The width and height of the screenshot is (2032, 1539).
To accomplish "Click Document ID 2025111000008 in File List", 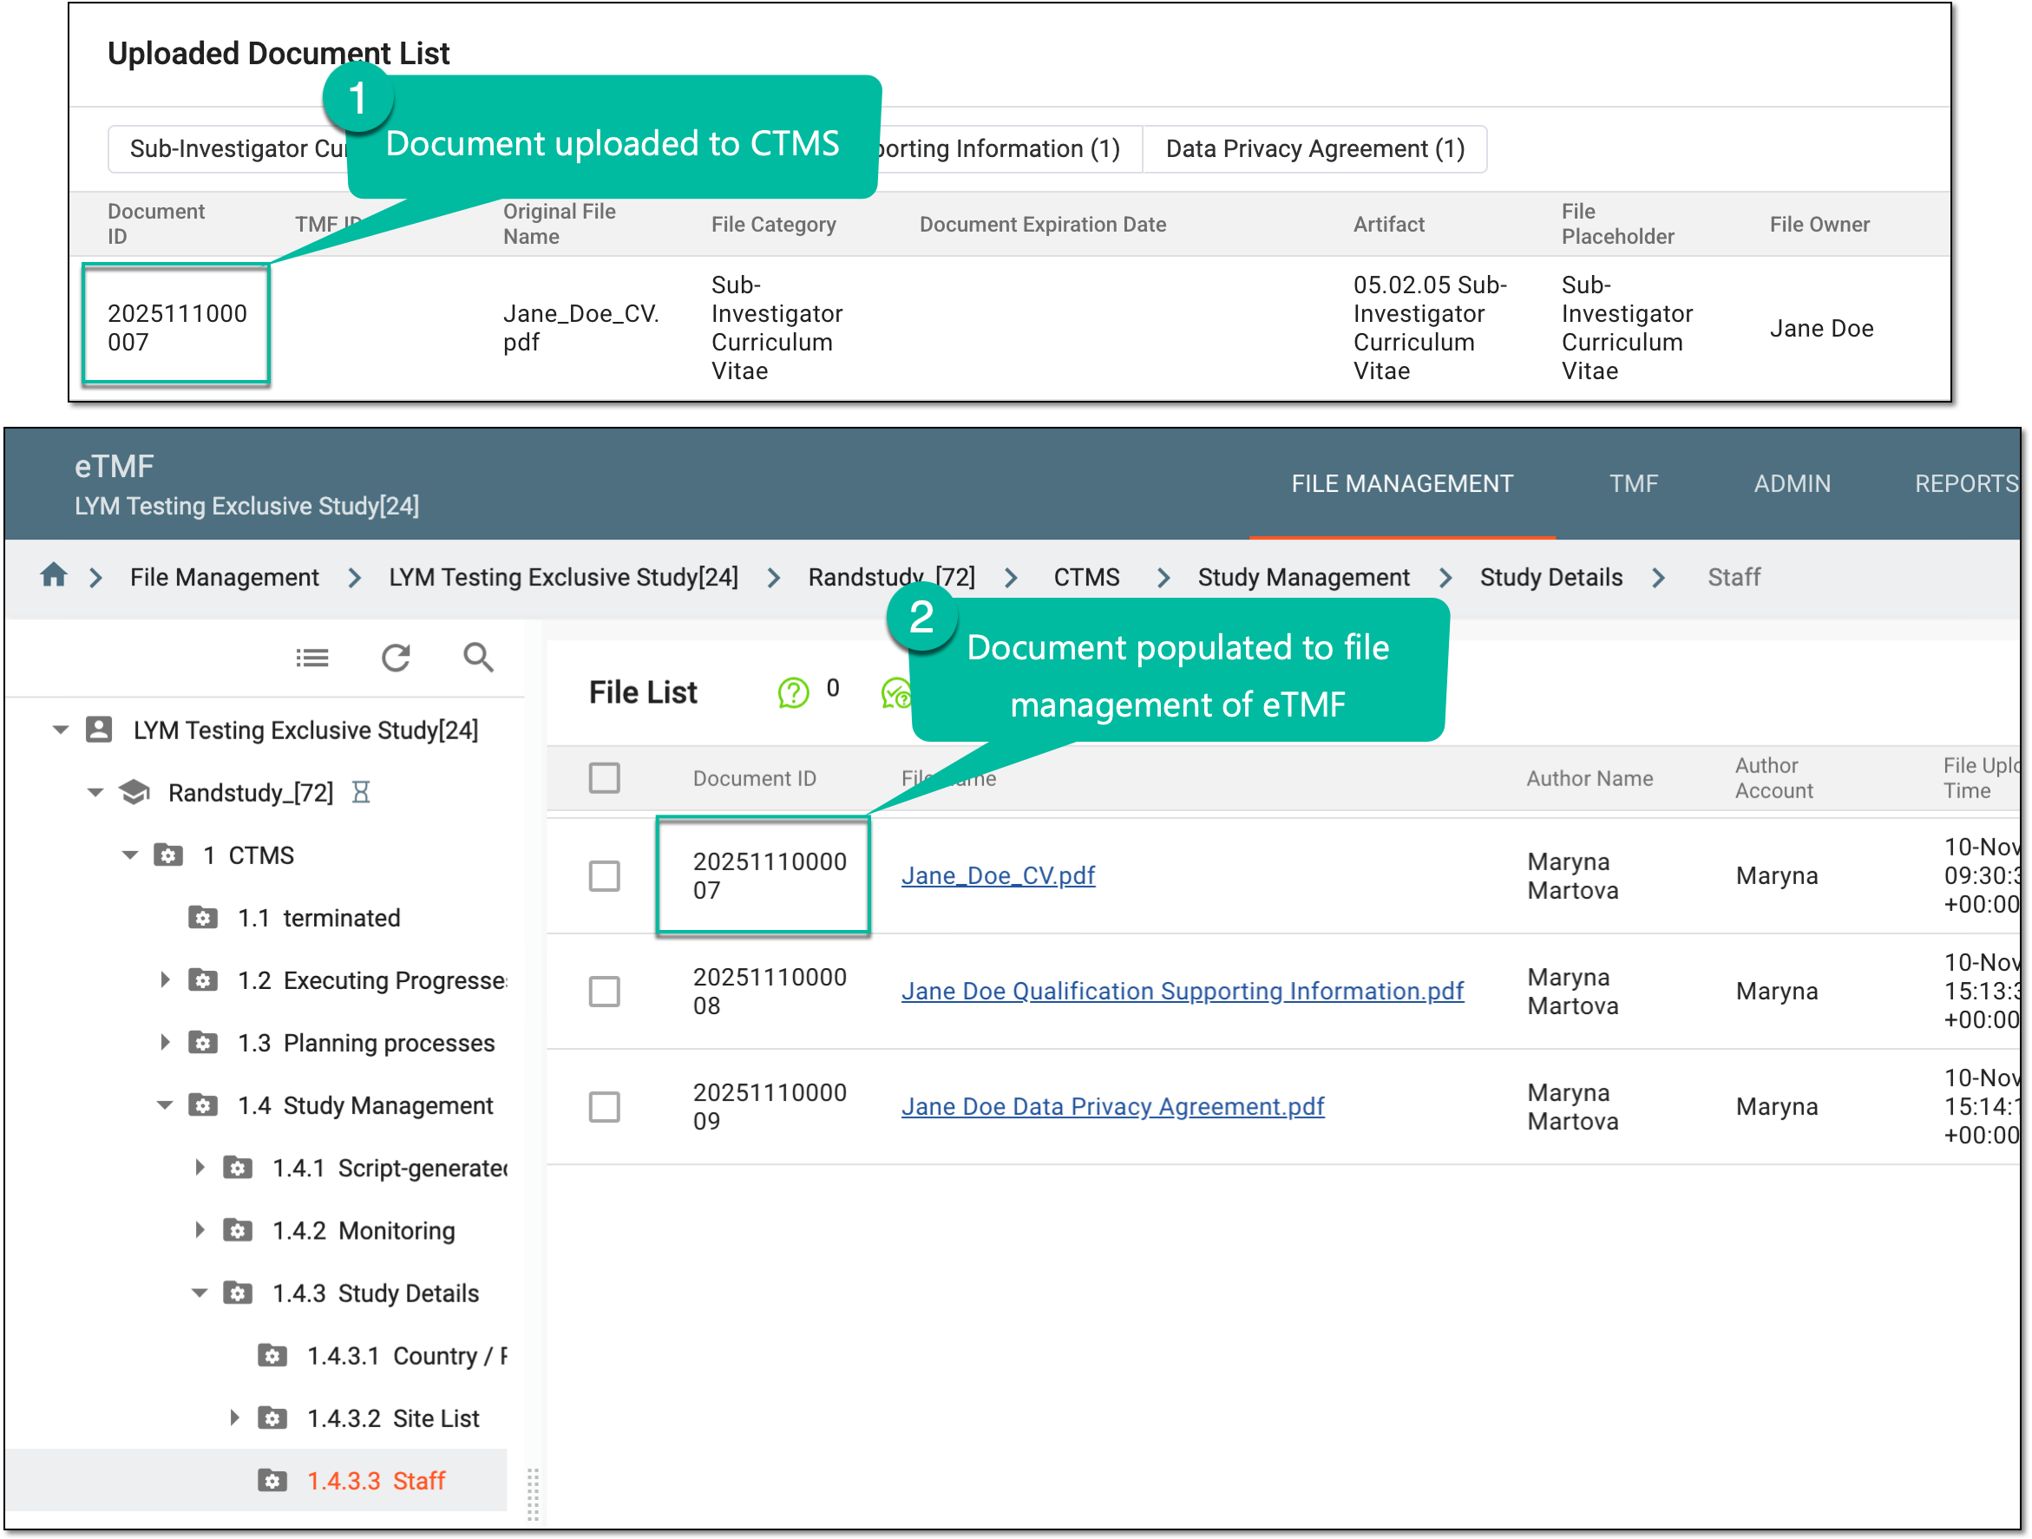I will click(769, 991).
